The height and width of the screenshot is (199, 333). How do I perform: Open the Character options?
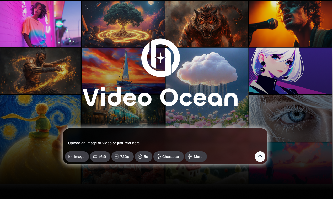[x=168, y=157]
